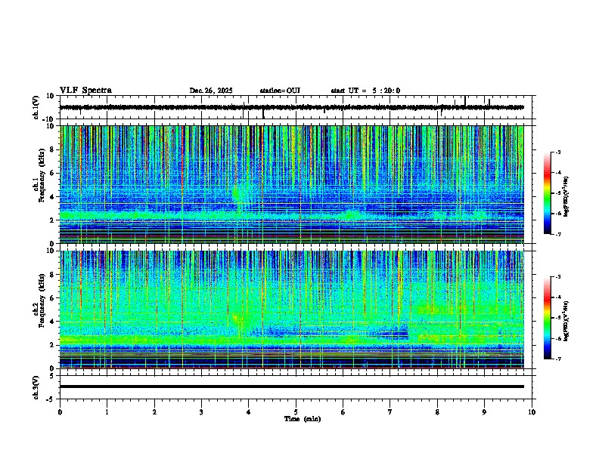Click the ch.3 flat black voltage trace
The width and height of the screenshot is (599, 462).
291,387
